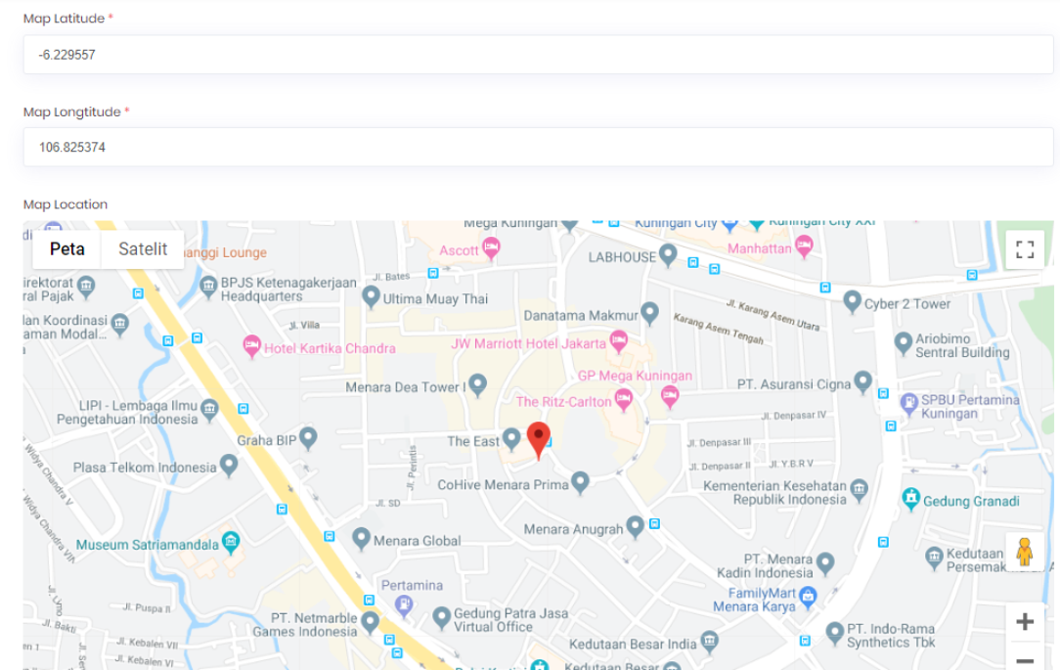
Task: Click Museum Satriamandala marker icon
Action: (x=231, y=542)
